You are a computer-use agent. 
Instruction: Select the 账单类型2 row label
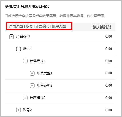pos(44,86)
